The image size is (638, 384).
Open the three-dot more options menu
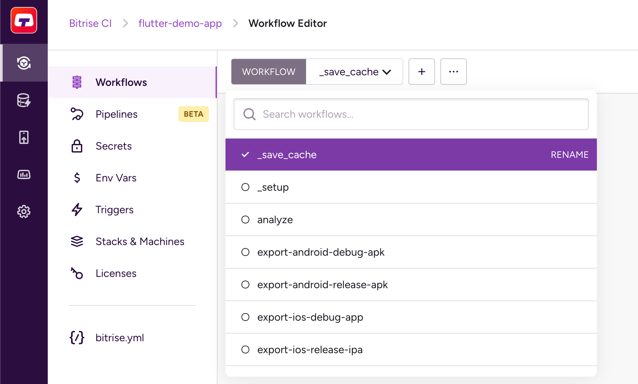[x=453, y=72]
